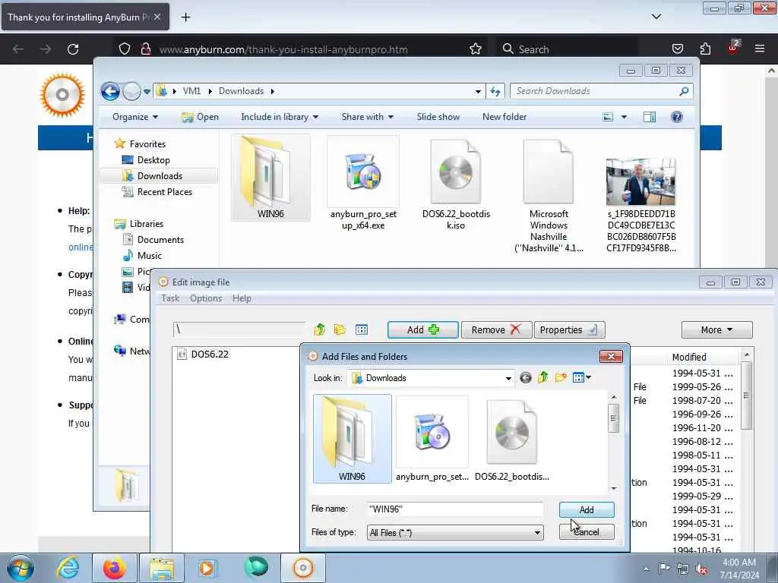Click up-folder icon in Edit image toolbar
Viewport: 778px width, 583px height.
[320, 329]
